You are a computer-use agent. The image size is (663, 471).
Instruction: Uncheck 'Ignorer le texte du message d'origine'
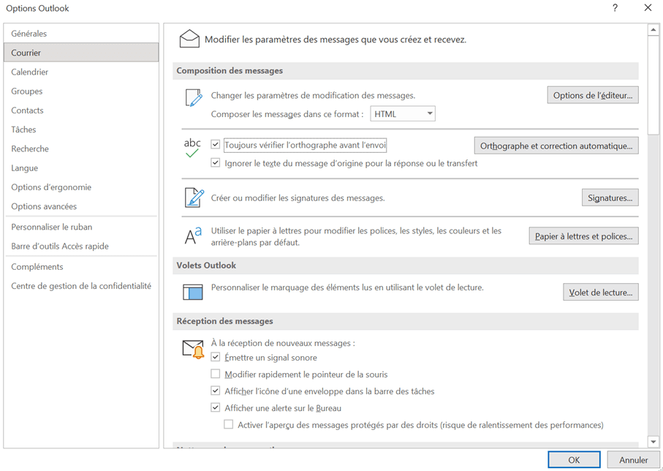[216, 162]
